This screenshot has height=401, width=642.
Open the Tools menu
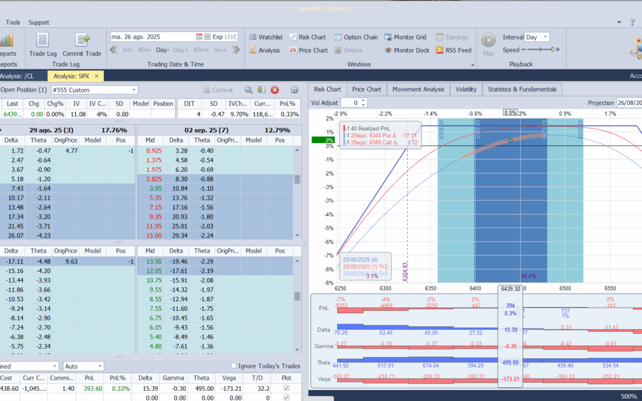coord(12,22)
